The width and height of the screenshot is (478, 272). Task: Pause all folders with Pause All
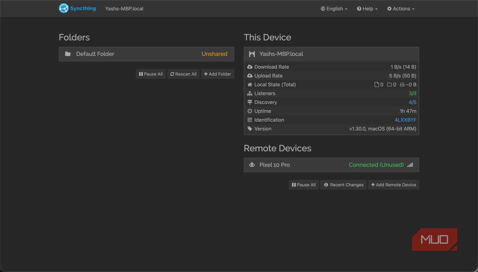point(151,74)
